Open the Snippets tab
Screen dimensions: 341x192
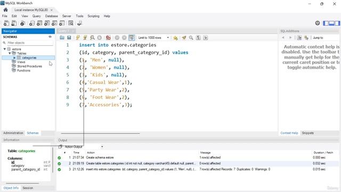pos(308,133)
